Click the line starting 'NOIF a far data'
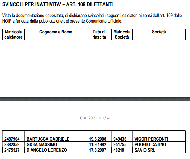The height and width of the screenshot is (159, 190). pos(62,21)
